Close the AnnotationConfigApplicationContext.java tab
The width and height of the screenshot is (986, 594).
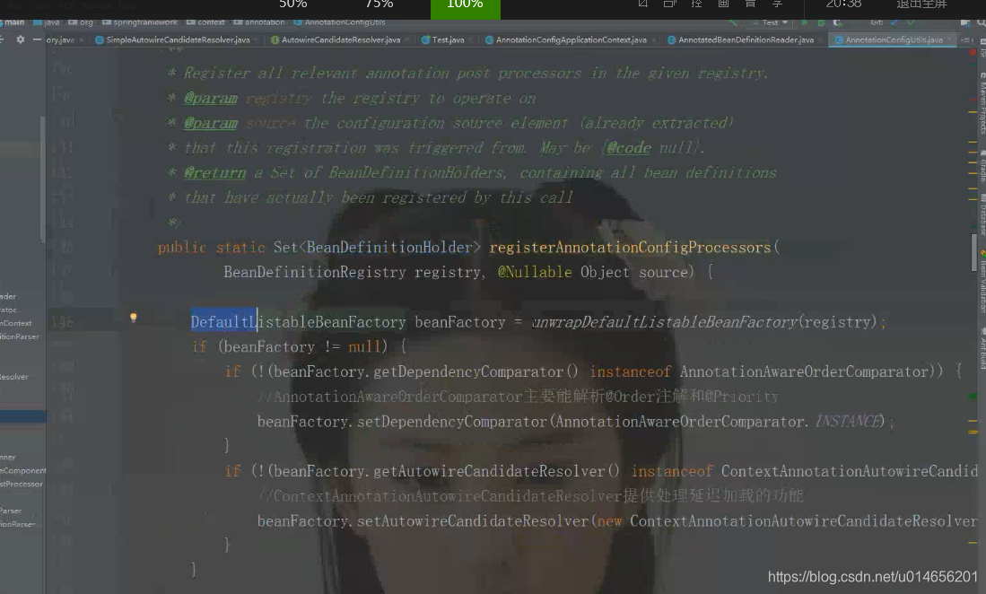[x=655, y=39]
